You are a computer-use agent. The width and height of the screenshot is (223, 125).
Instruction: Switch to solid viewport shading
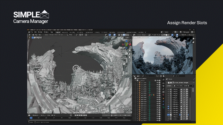[124, 35]
